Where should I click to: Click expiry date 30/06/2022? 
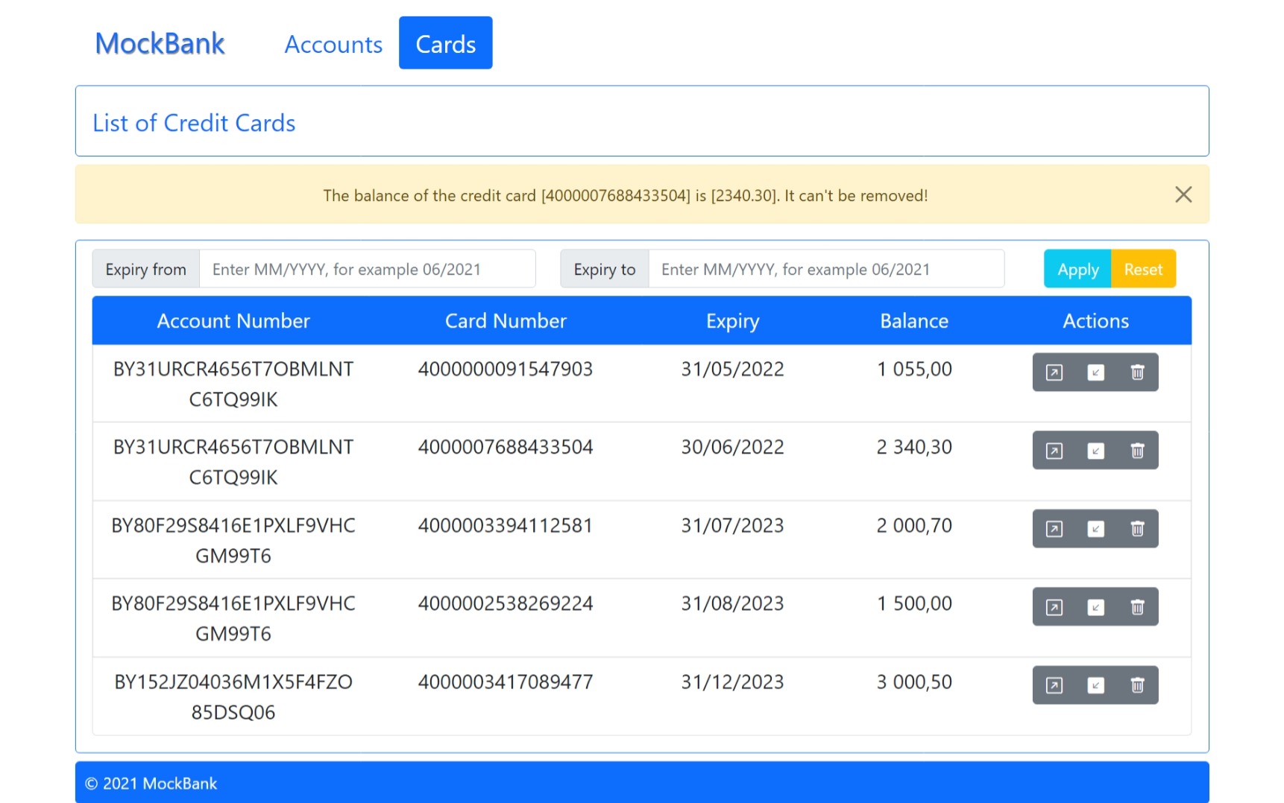[732, 447]
